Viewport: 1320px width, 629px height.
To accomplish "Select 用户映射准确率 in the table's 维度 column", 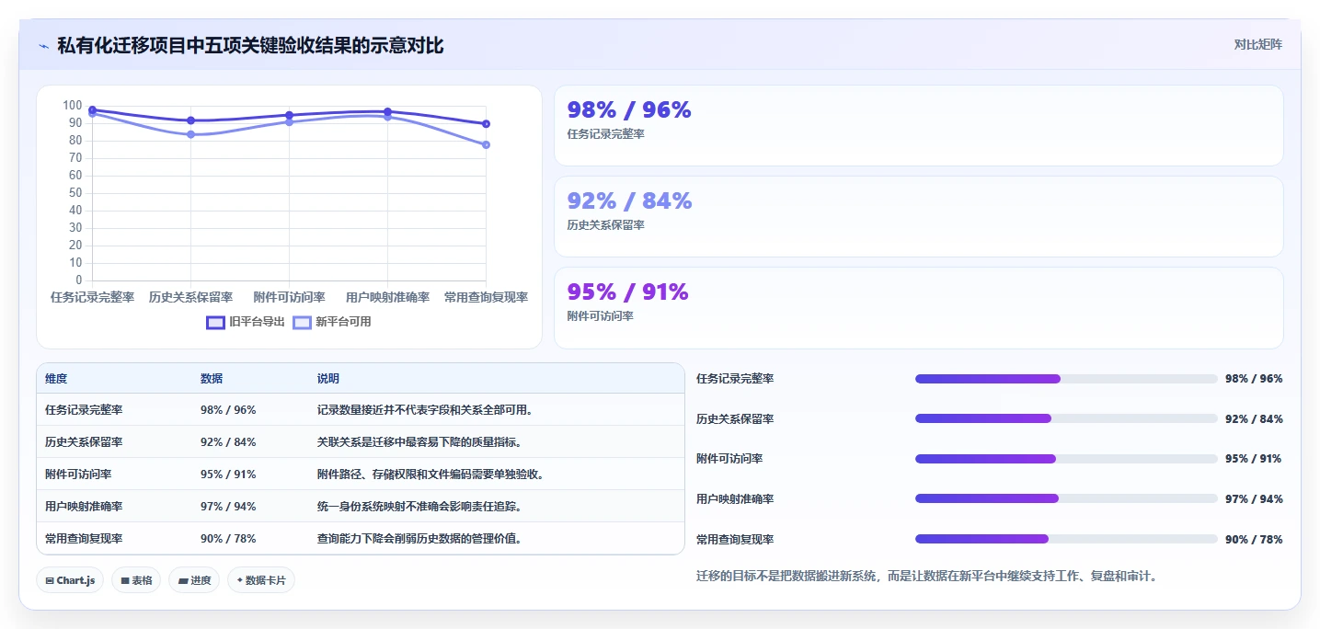I will pos(84,507).
